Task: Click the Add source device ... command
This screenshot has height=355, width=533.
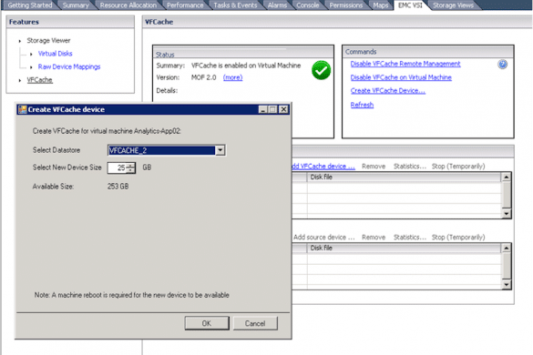Action: [324, 237]
